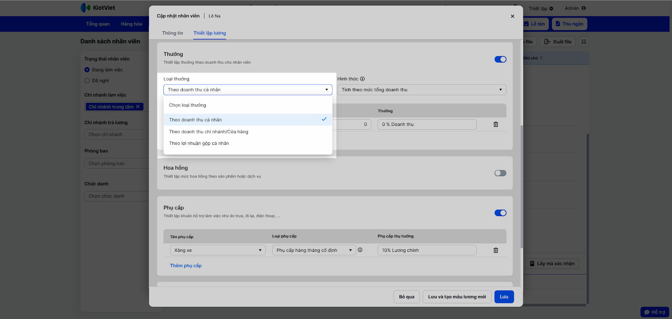The width and height of the screenshot is (672, 319).
Task: Choose Theo doanh thu chi nhánh/Cửa hàng option
Action: pos(209,132)
